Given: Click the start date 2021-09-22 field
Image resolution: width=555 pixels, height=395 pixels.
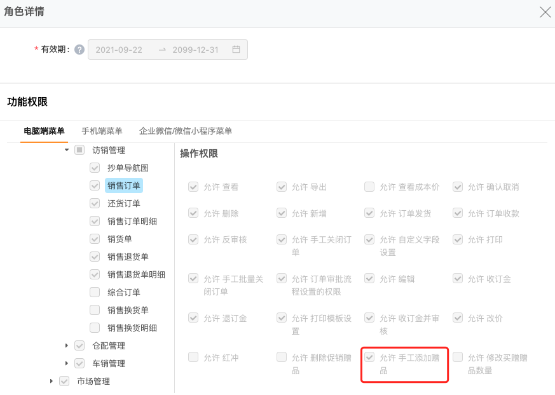Looking at the screenshot, I should (119, 50).
